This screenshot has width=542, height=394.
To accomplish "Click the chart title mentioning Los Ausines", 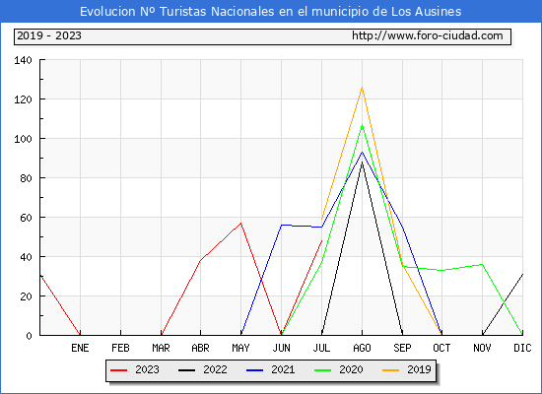I will [271, 12].
